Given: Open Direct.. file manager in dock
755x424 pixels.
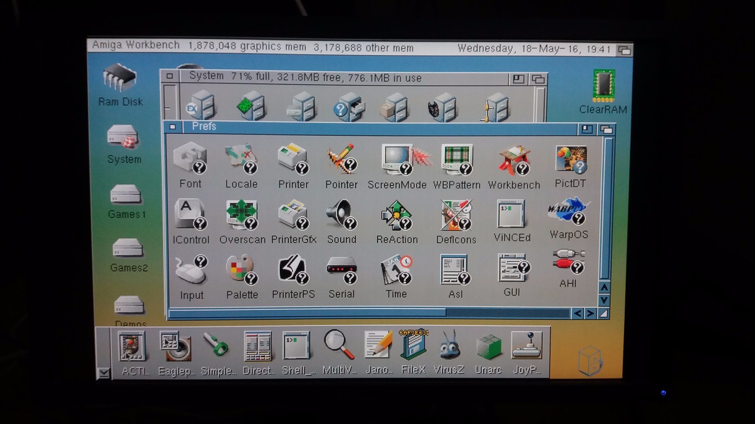Looking at the screenshot, I should coord(258,347).
